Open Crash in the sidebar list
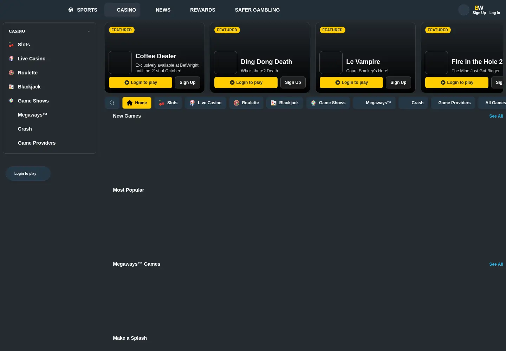The width and height of the screenshot is (506, 351). tap(25, 129)
